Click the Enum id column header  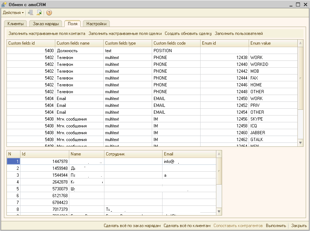(x=225, y=43)
